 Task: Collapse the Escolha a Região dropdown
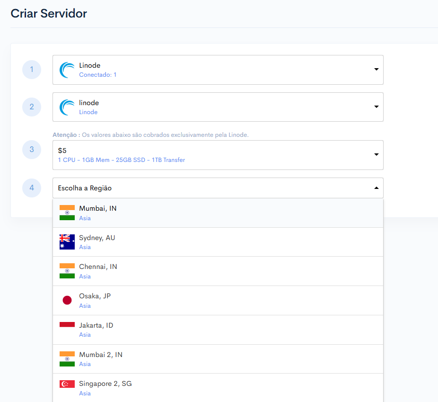218,188
